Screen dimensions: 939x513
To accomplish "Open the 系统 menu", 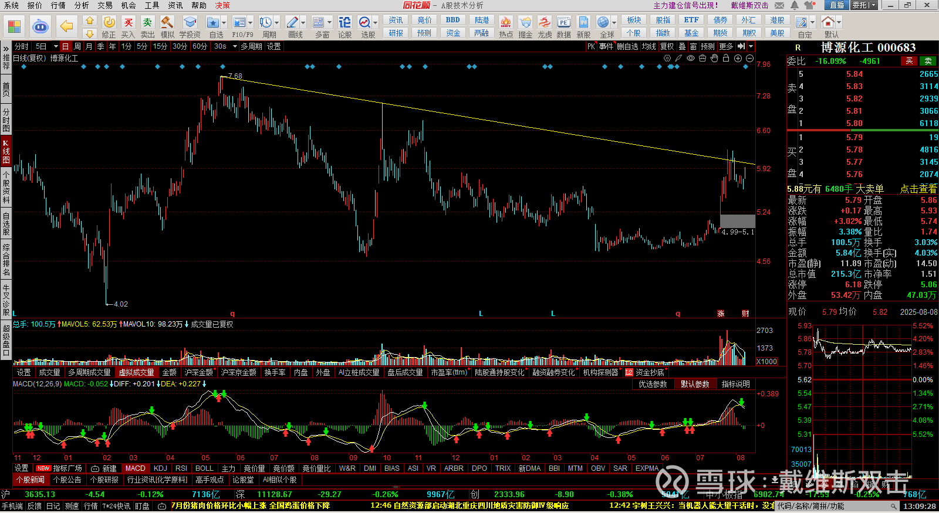I will 11,5.
